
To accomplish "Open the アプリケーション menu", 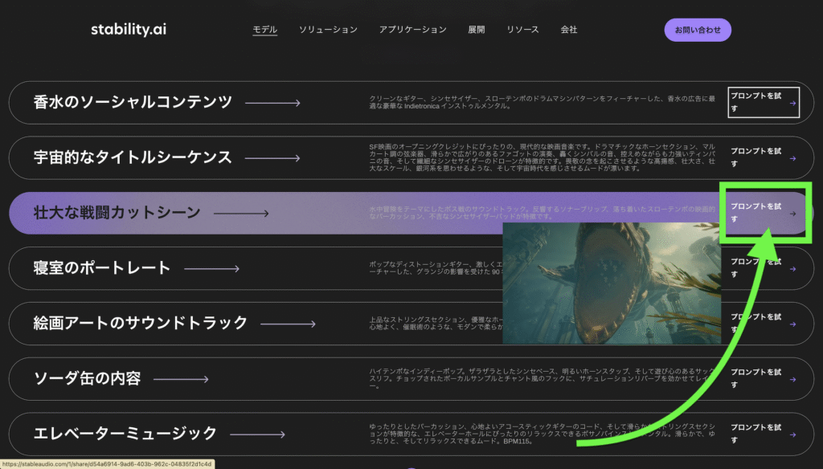I will click(x=412, y=30).
